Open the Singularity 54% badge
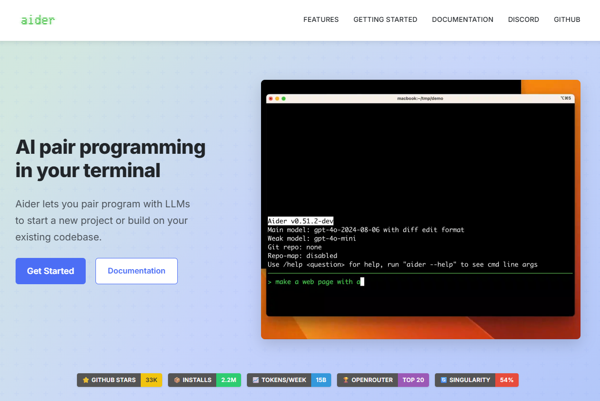Viewport: 600px width, 401px height. (477, 380)
